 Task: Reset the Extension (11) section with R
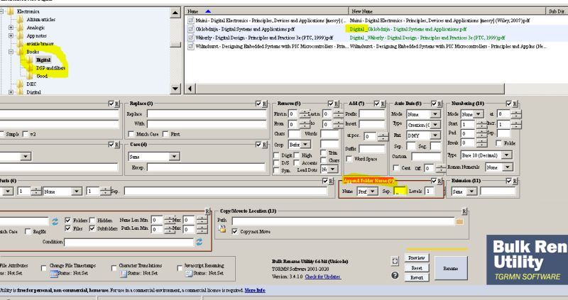tap(515, 181)
